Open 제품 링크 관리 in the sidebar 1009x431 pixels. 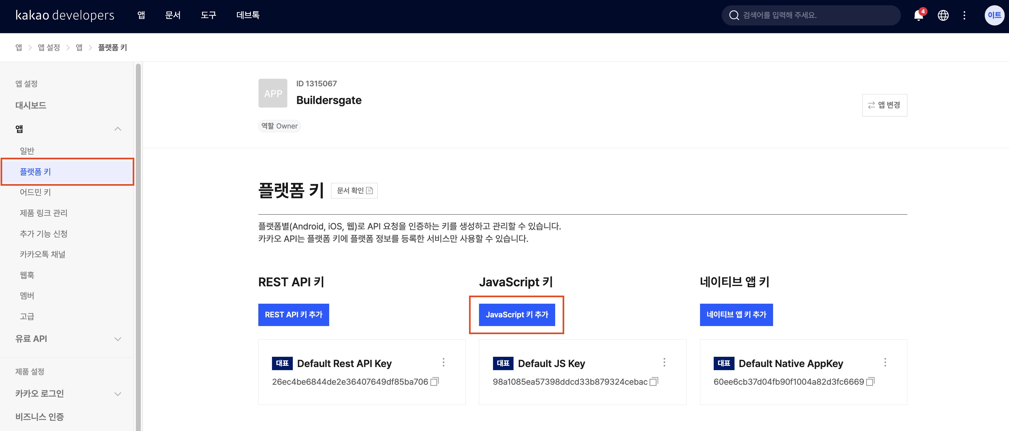tap(44, 213)
